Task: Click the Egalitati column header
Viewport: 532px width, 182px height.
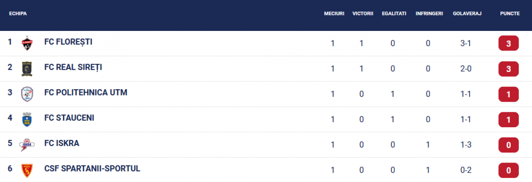Action: pyautogui.click(x=394, y=14)
